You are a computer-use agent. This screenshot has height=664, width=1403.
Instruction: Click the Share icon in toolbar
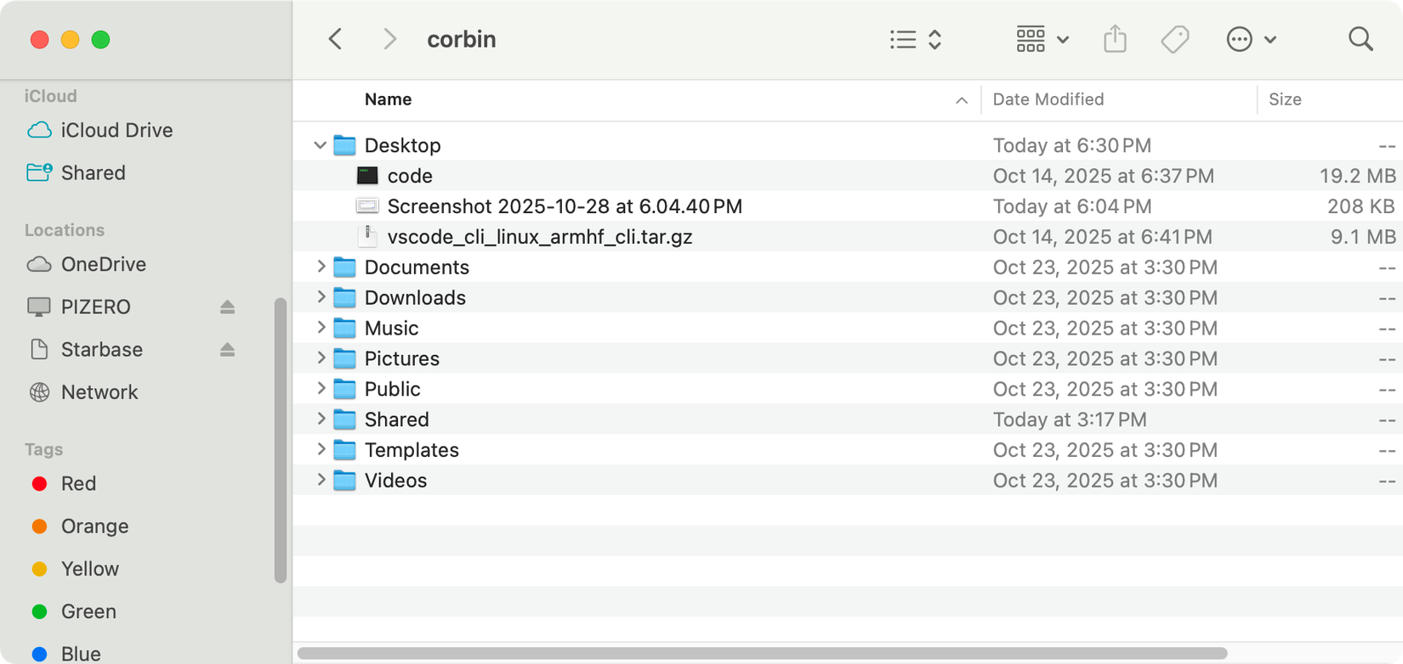(x=1115, y=39)
